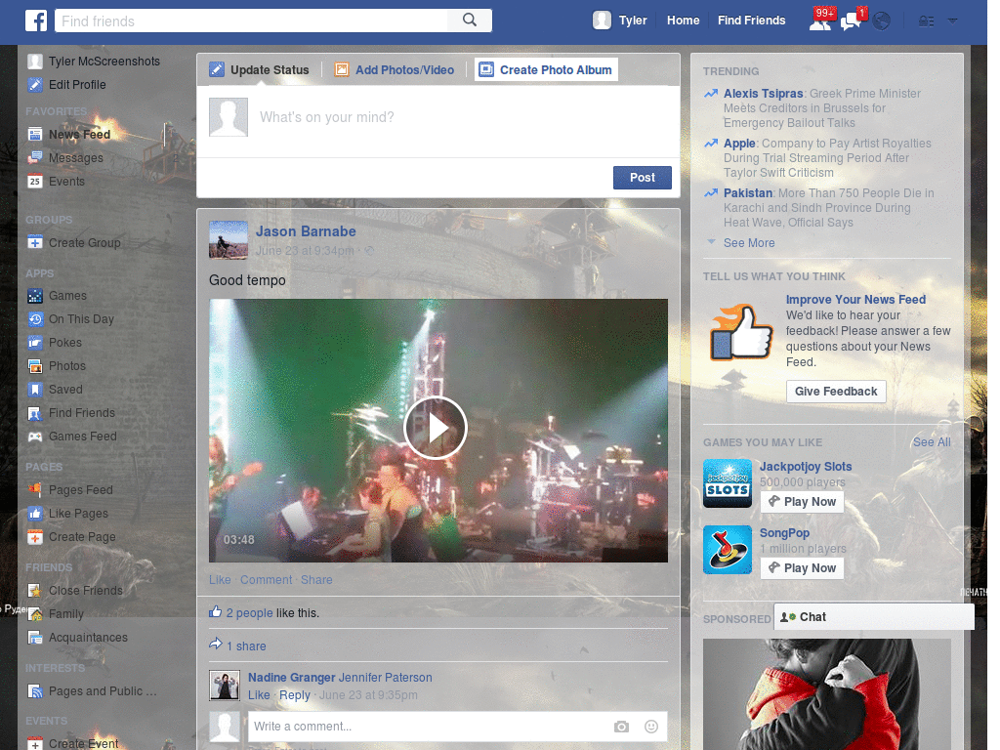Open Saved items in sidebar
The height and width of the screenshot is (750, 1000).
click(x=55, y=389)
